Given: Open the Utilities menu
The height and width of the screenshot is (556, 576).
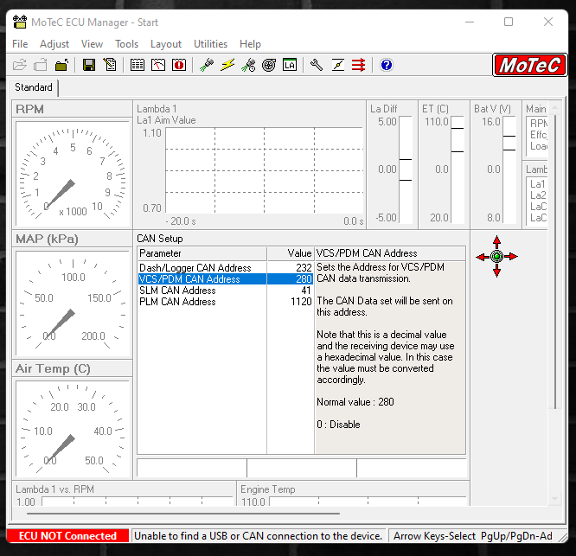Looking at the screenshot, I should pos(210,44).
